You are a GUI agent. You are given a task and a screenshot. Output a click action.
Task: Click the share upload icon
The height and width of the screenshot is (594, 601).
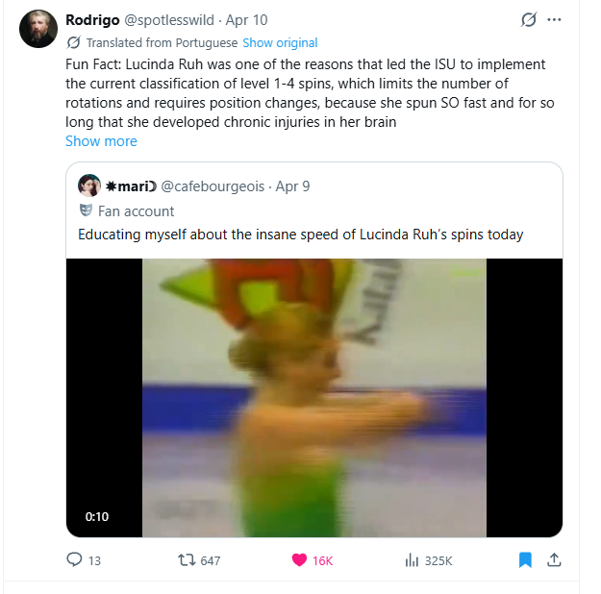coord(554,560)
